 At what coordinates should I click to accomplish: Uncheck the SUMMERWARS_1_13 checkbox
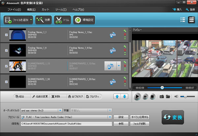[x=6, y=66]
